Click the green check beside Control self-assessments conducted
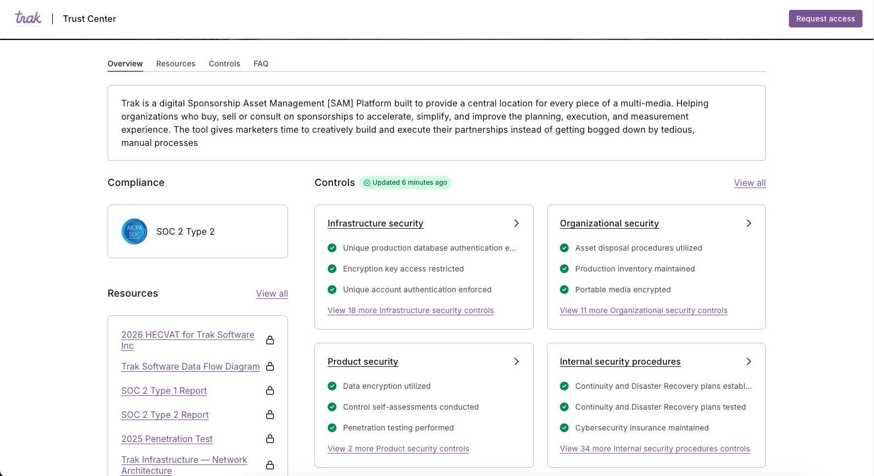 coord(332,407)
